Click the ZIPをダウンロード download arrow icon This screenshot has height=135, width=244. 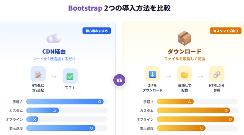point(152,74)
